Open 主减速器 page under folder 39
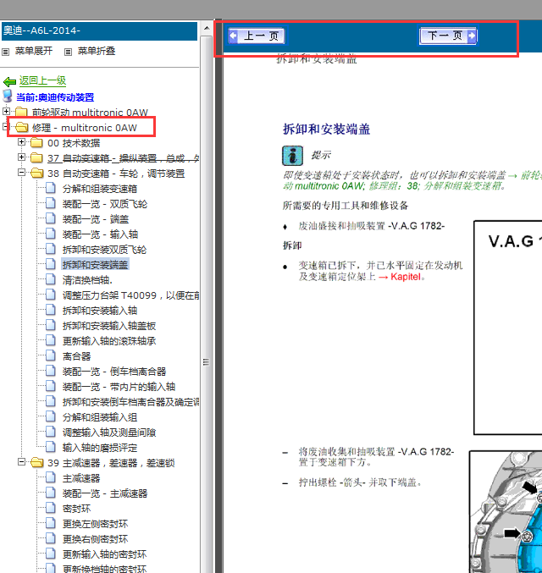The width and height of the screenshot is (542, 573). pyautogui.click(x=81, y=478)
